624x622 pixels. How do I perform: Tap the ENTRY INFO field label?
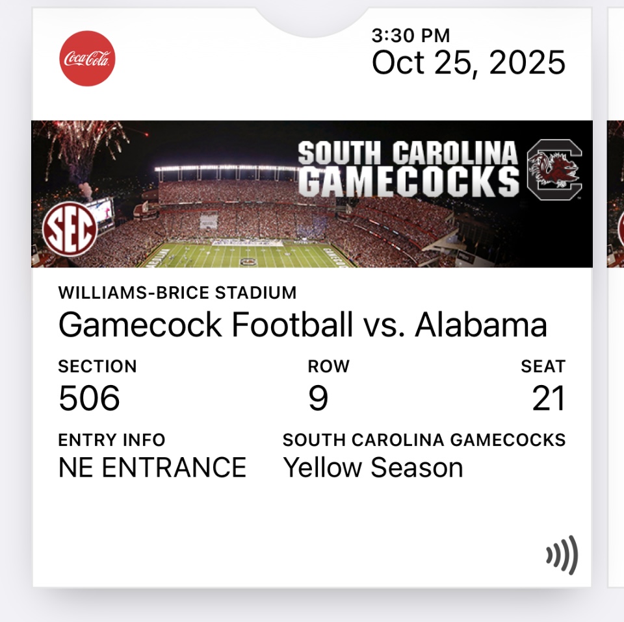point(112,440)
